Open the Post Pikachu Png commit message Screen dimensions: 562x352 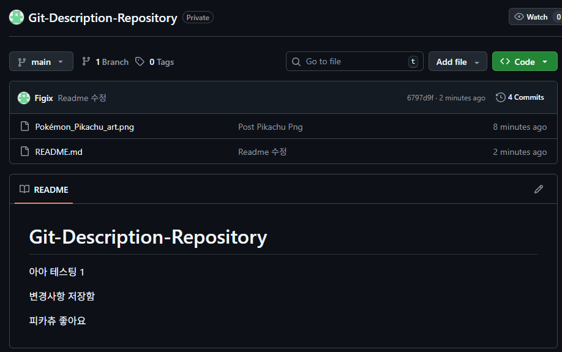click(x=270, y=127)
